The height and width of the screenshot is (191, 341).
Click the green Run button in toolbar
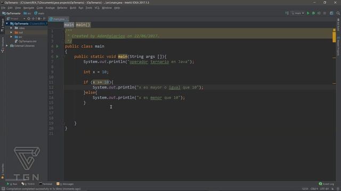(308, 13)
